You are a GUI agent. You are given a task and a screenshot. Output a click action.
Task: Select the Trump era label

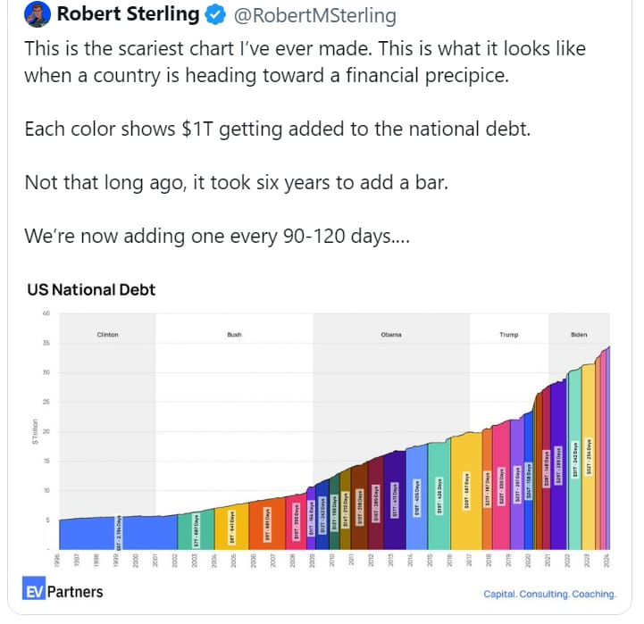(509, 335)
